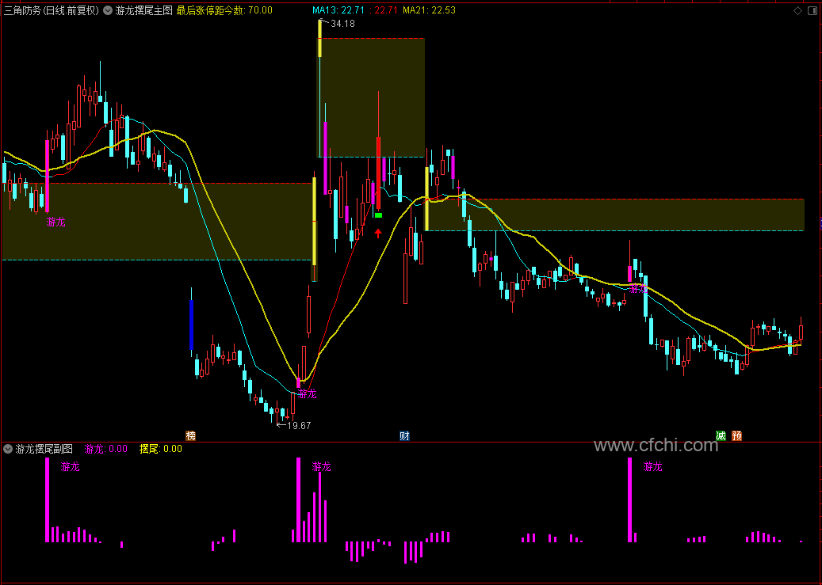Click the green square signal marker
The height and width of the screenshot is (585, 822).
pyautogui.click(x=378, y=215)
